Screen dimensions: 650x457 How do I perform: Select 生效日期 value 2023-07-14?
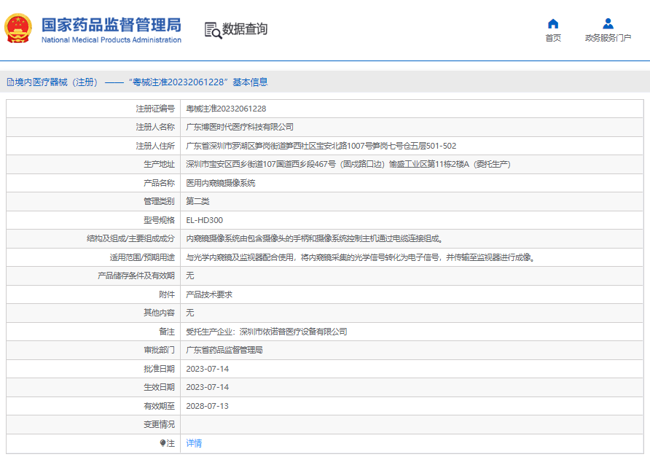207,387
